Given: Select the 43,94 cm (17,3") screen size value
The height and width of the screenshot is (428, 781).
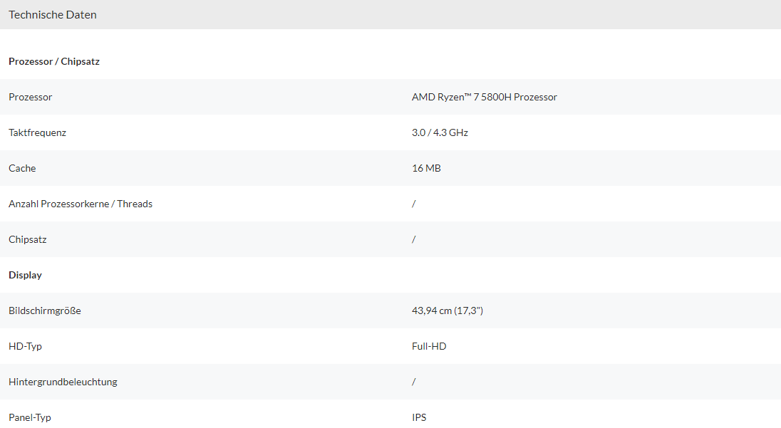Looking at the screenshot, I should click(448, 310).
